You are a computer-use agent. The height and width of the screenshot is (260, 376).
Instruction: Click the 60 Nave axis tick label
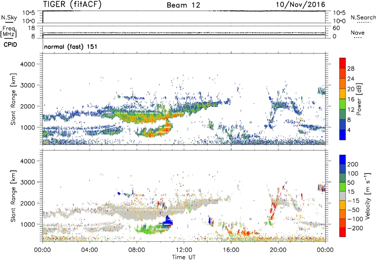(x=336, y=28)
